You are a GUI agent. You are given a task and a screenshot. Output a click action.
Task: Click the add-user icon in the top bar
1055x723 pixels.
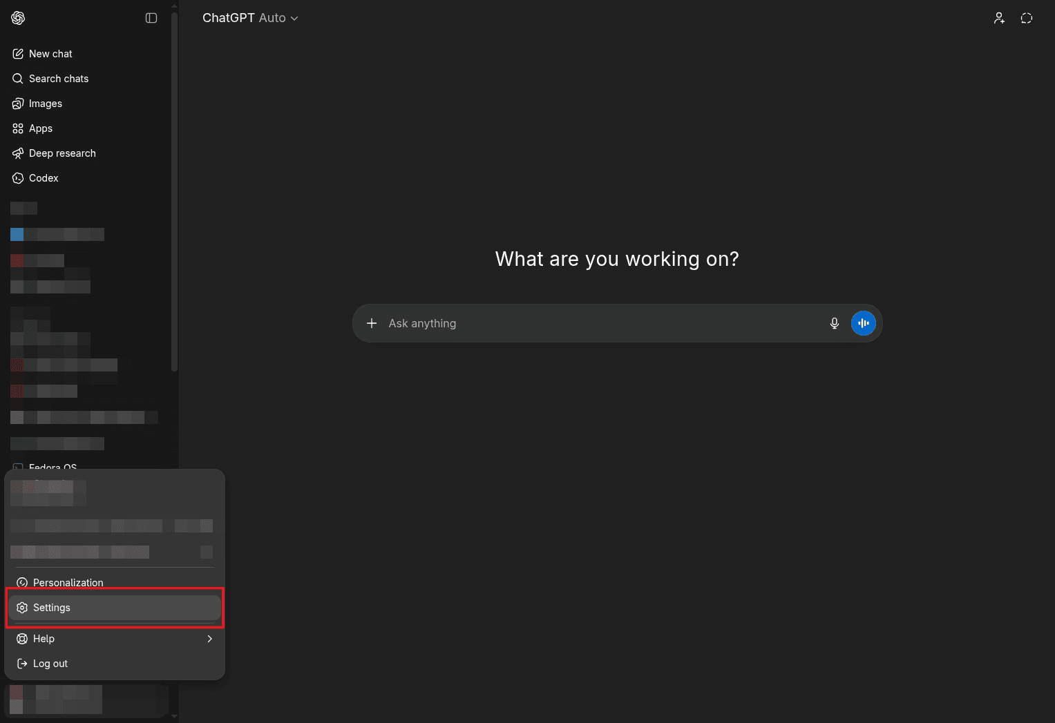click(x=999, y=18)
